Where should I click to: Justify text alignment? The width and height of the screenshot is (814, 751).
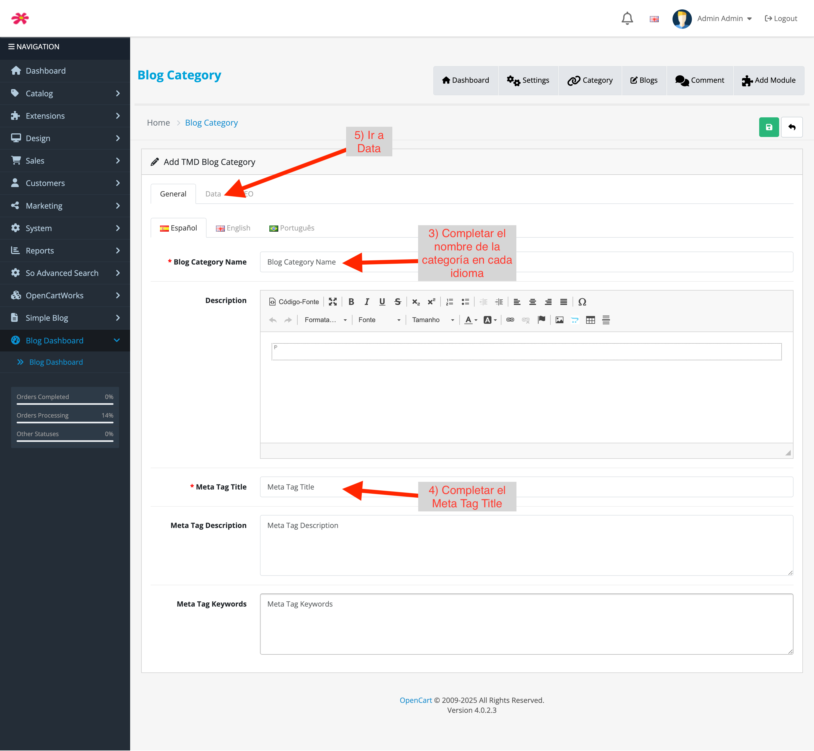(x=563, y=302)
